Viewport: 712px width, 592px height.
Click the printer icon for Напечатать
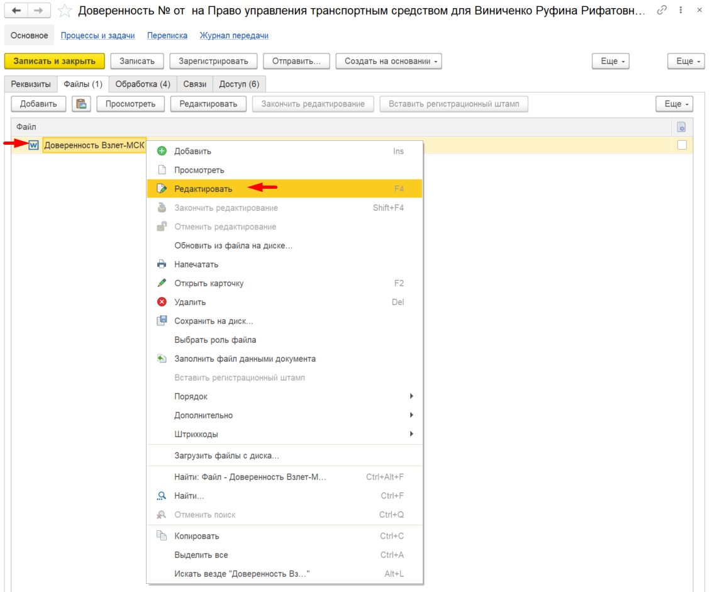point(162,264)
